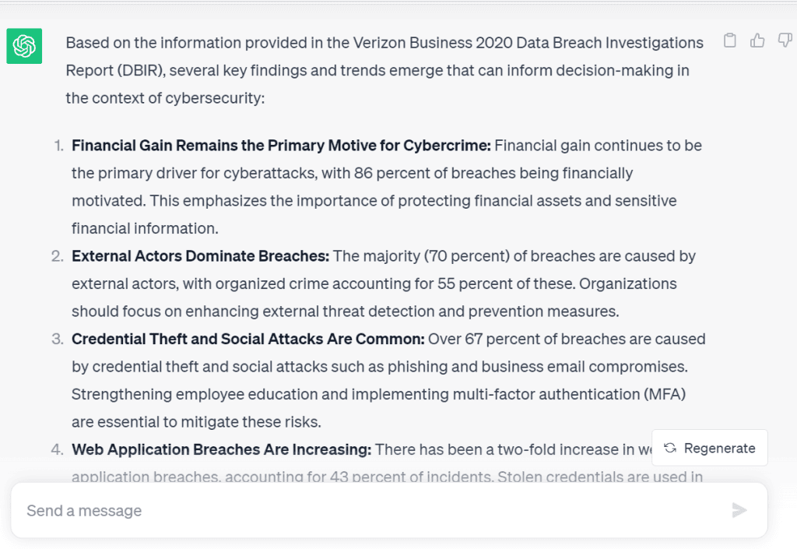The image size is (797, 549).
Task: Click the 'Credential Theft and Social Attacks' heading
Action: 248,339
